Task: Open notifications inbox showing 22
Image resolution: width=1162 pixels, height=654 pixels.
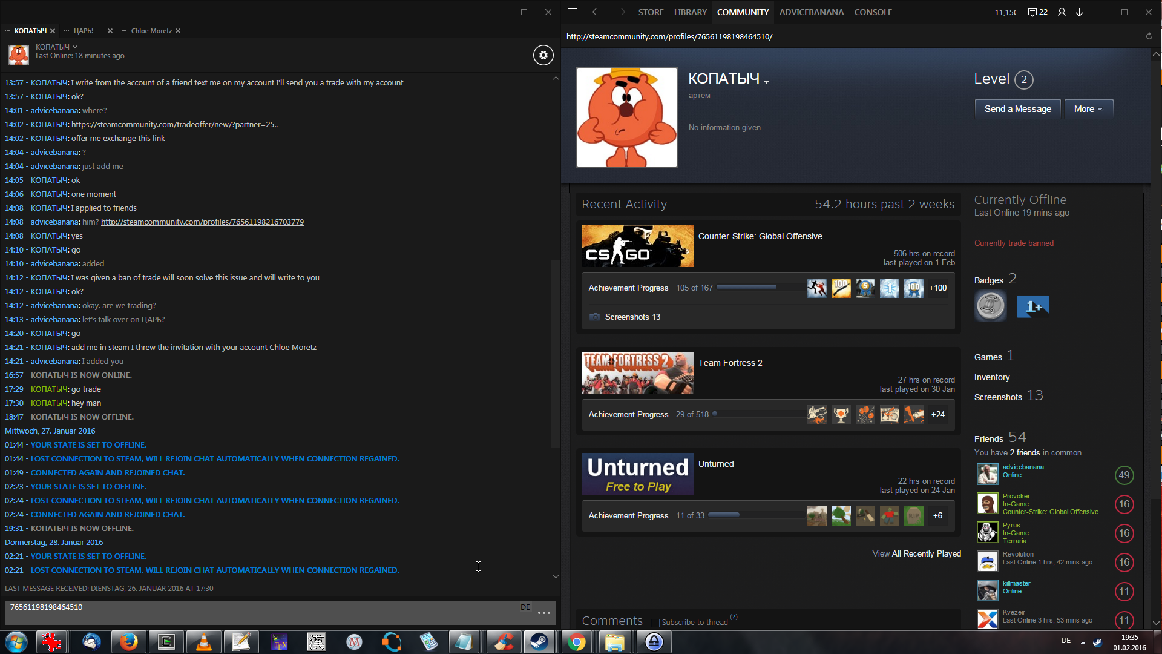Action: point(1037,12)
